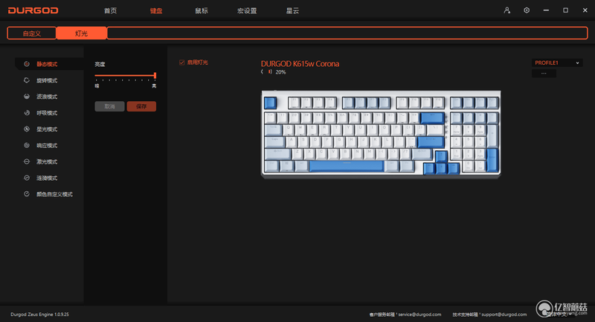Screen dimensions: 595x322
Task: Click the 保存 save button
Action: tap(141, 106)
